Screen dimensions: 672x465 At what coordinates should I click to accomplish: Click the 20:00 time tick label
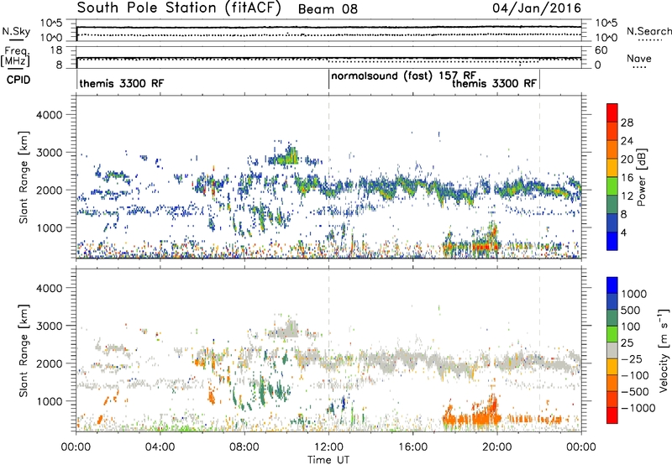(496, 447)
